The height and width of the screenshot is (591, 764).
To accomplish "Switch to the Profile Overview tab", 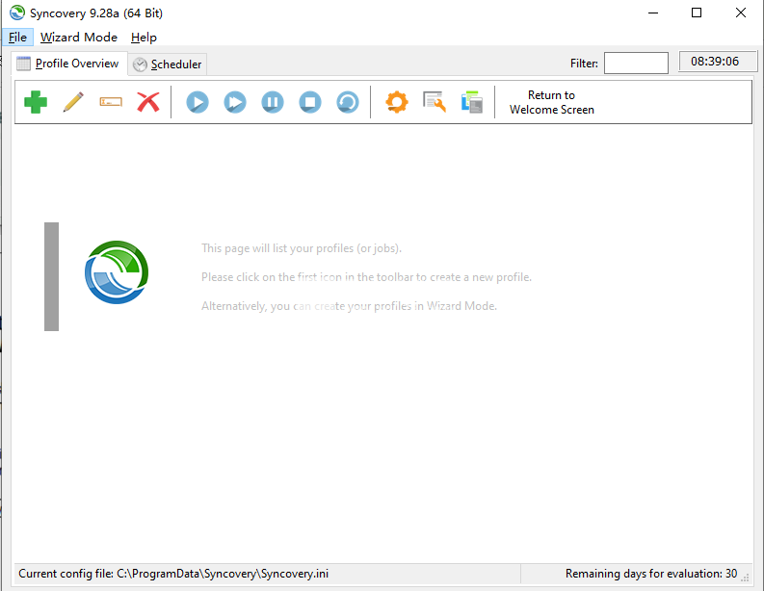I will pyautogui.click(x=68, y=64).
